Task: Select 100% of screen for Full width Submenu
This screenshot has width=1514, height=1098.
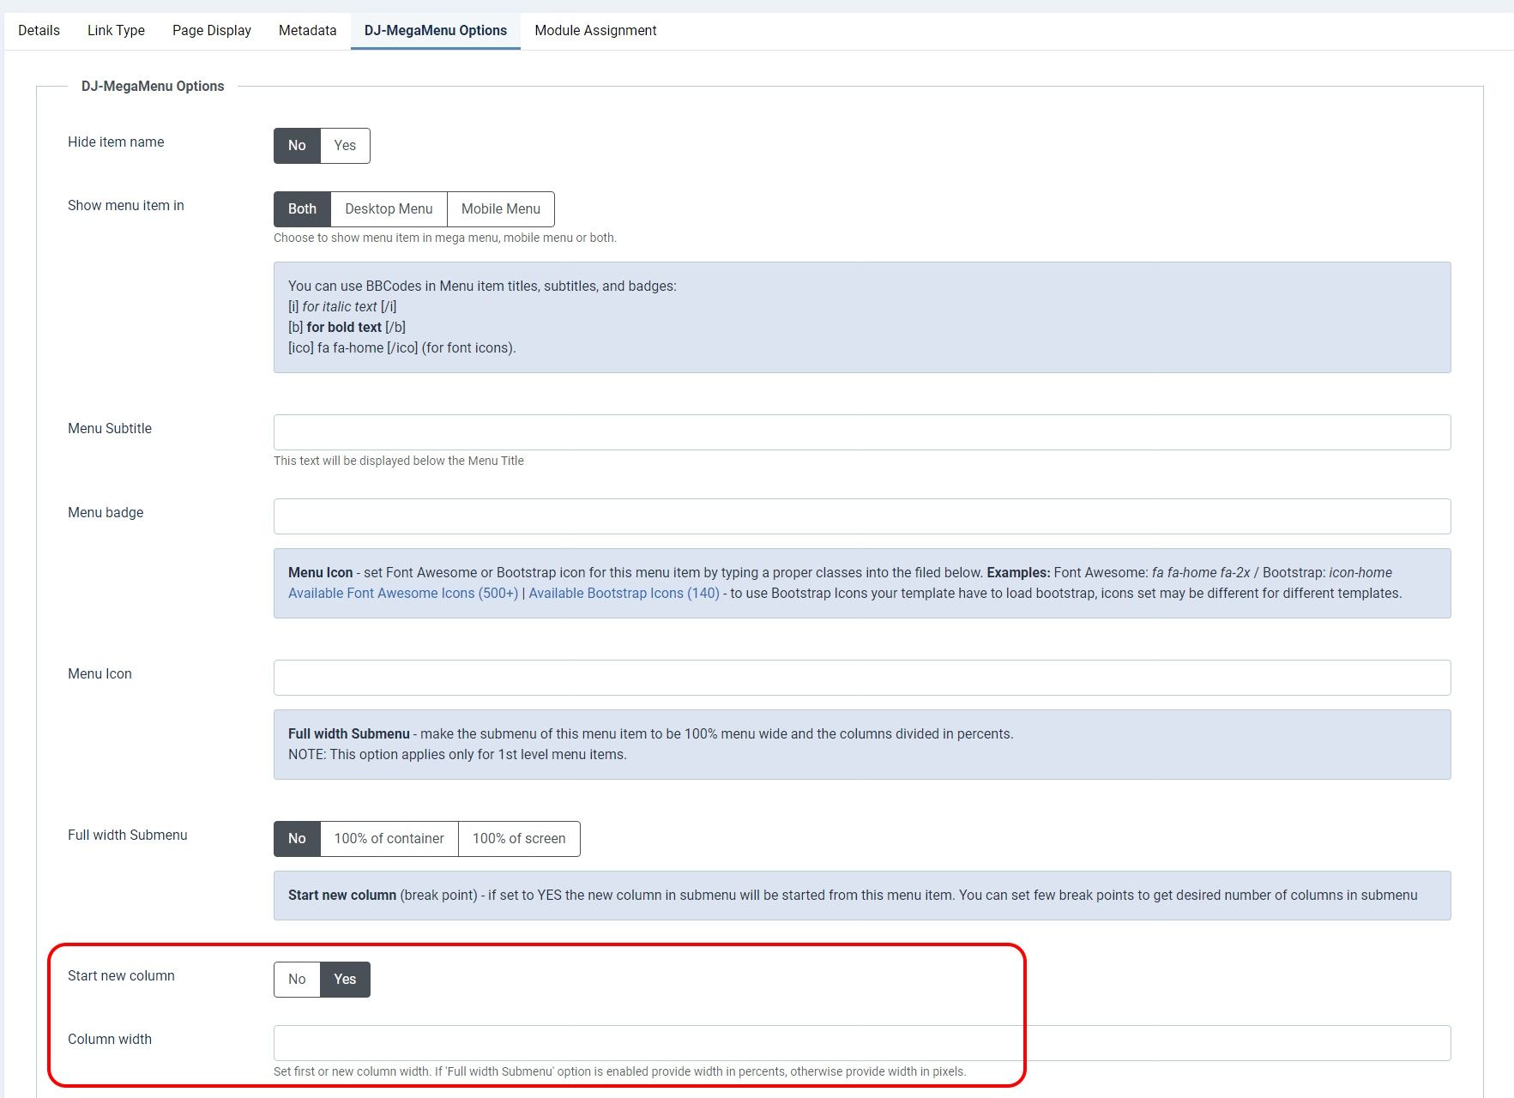Action: 519,839
